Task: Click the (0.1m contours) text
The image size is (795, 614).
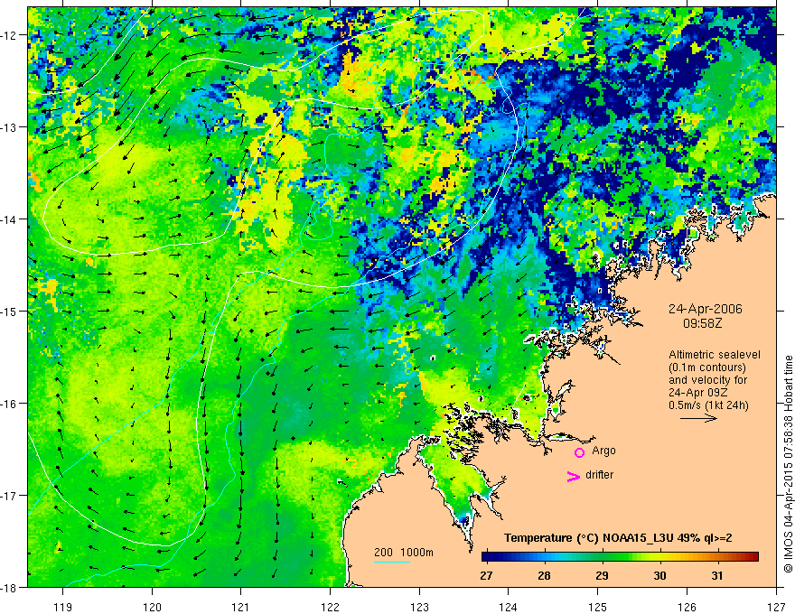Action: (x=706, y=367)
